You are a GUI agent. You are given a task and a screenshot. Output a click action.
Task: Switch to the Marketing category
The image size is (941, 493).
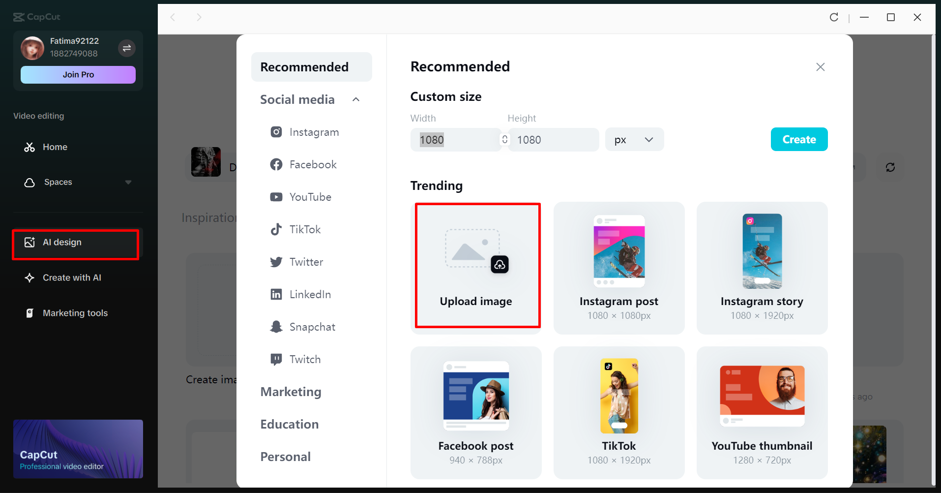[x=291, y=392]
